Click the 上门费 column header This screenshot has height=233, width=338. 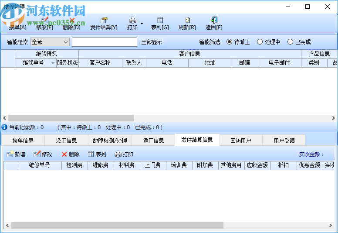click(153, 165)
